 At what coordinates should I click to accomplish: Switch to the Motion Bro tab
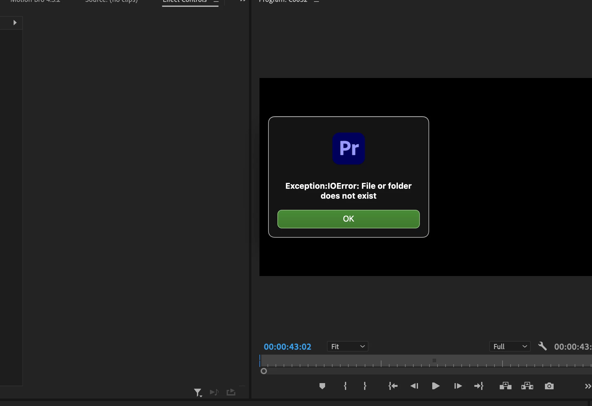coord(35,1)
